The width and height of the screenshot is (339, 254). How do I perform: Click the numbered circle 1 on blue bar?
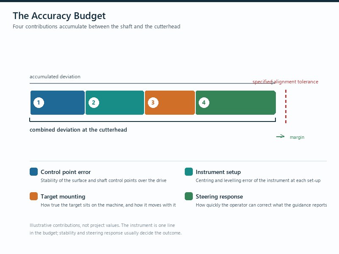[x=39, y=102]
